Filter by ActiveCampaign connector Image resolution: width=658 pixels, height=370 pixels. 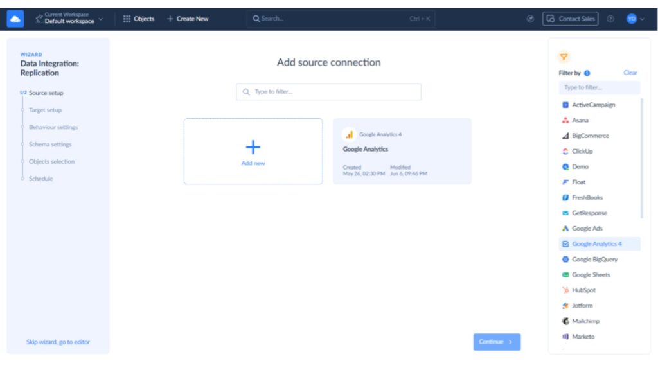pos(600,105)
